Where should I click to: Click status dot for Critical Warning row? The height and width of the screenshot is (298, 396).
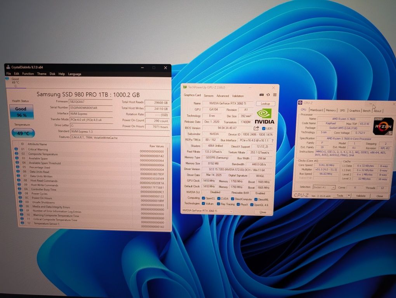(16, 149)
